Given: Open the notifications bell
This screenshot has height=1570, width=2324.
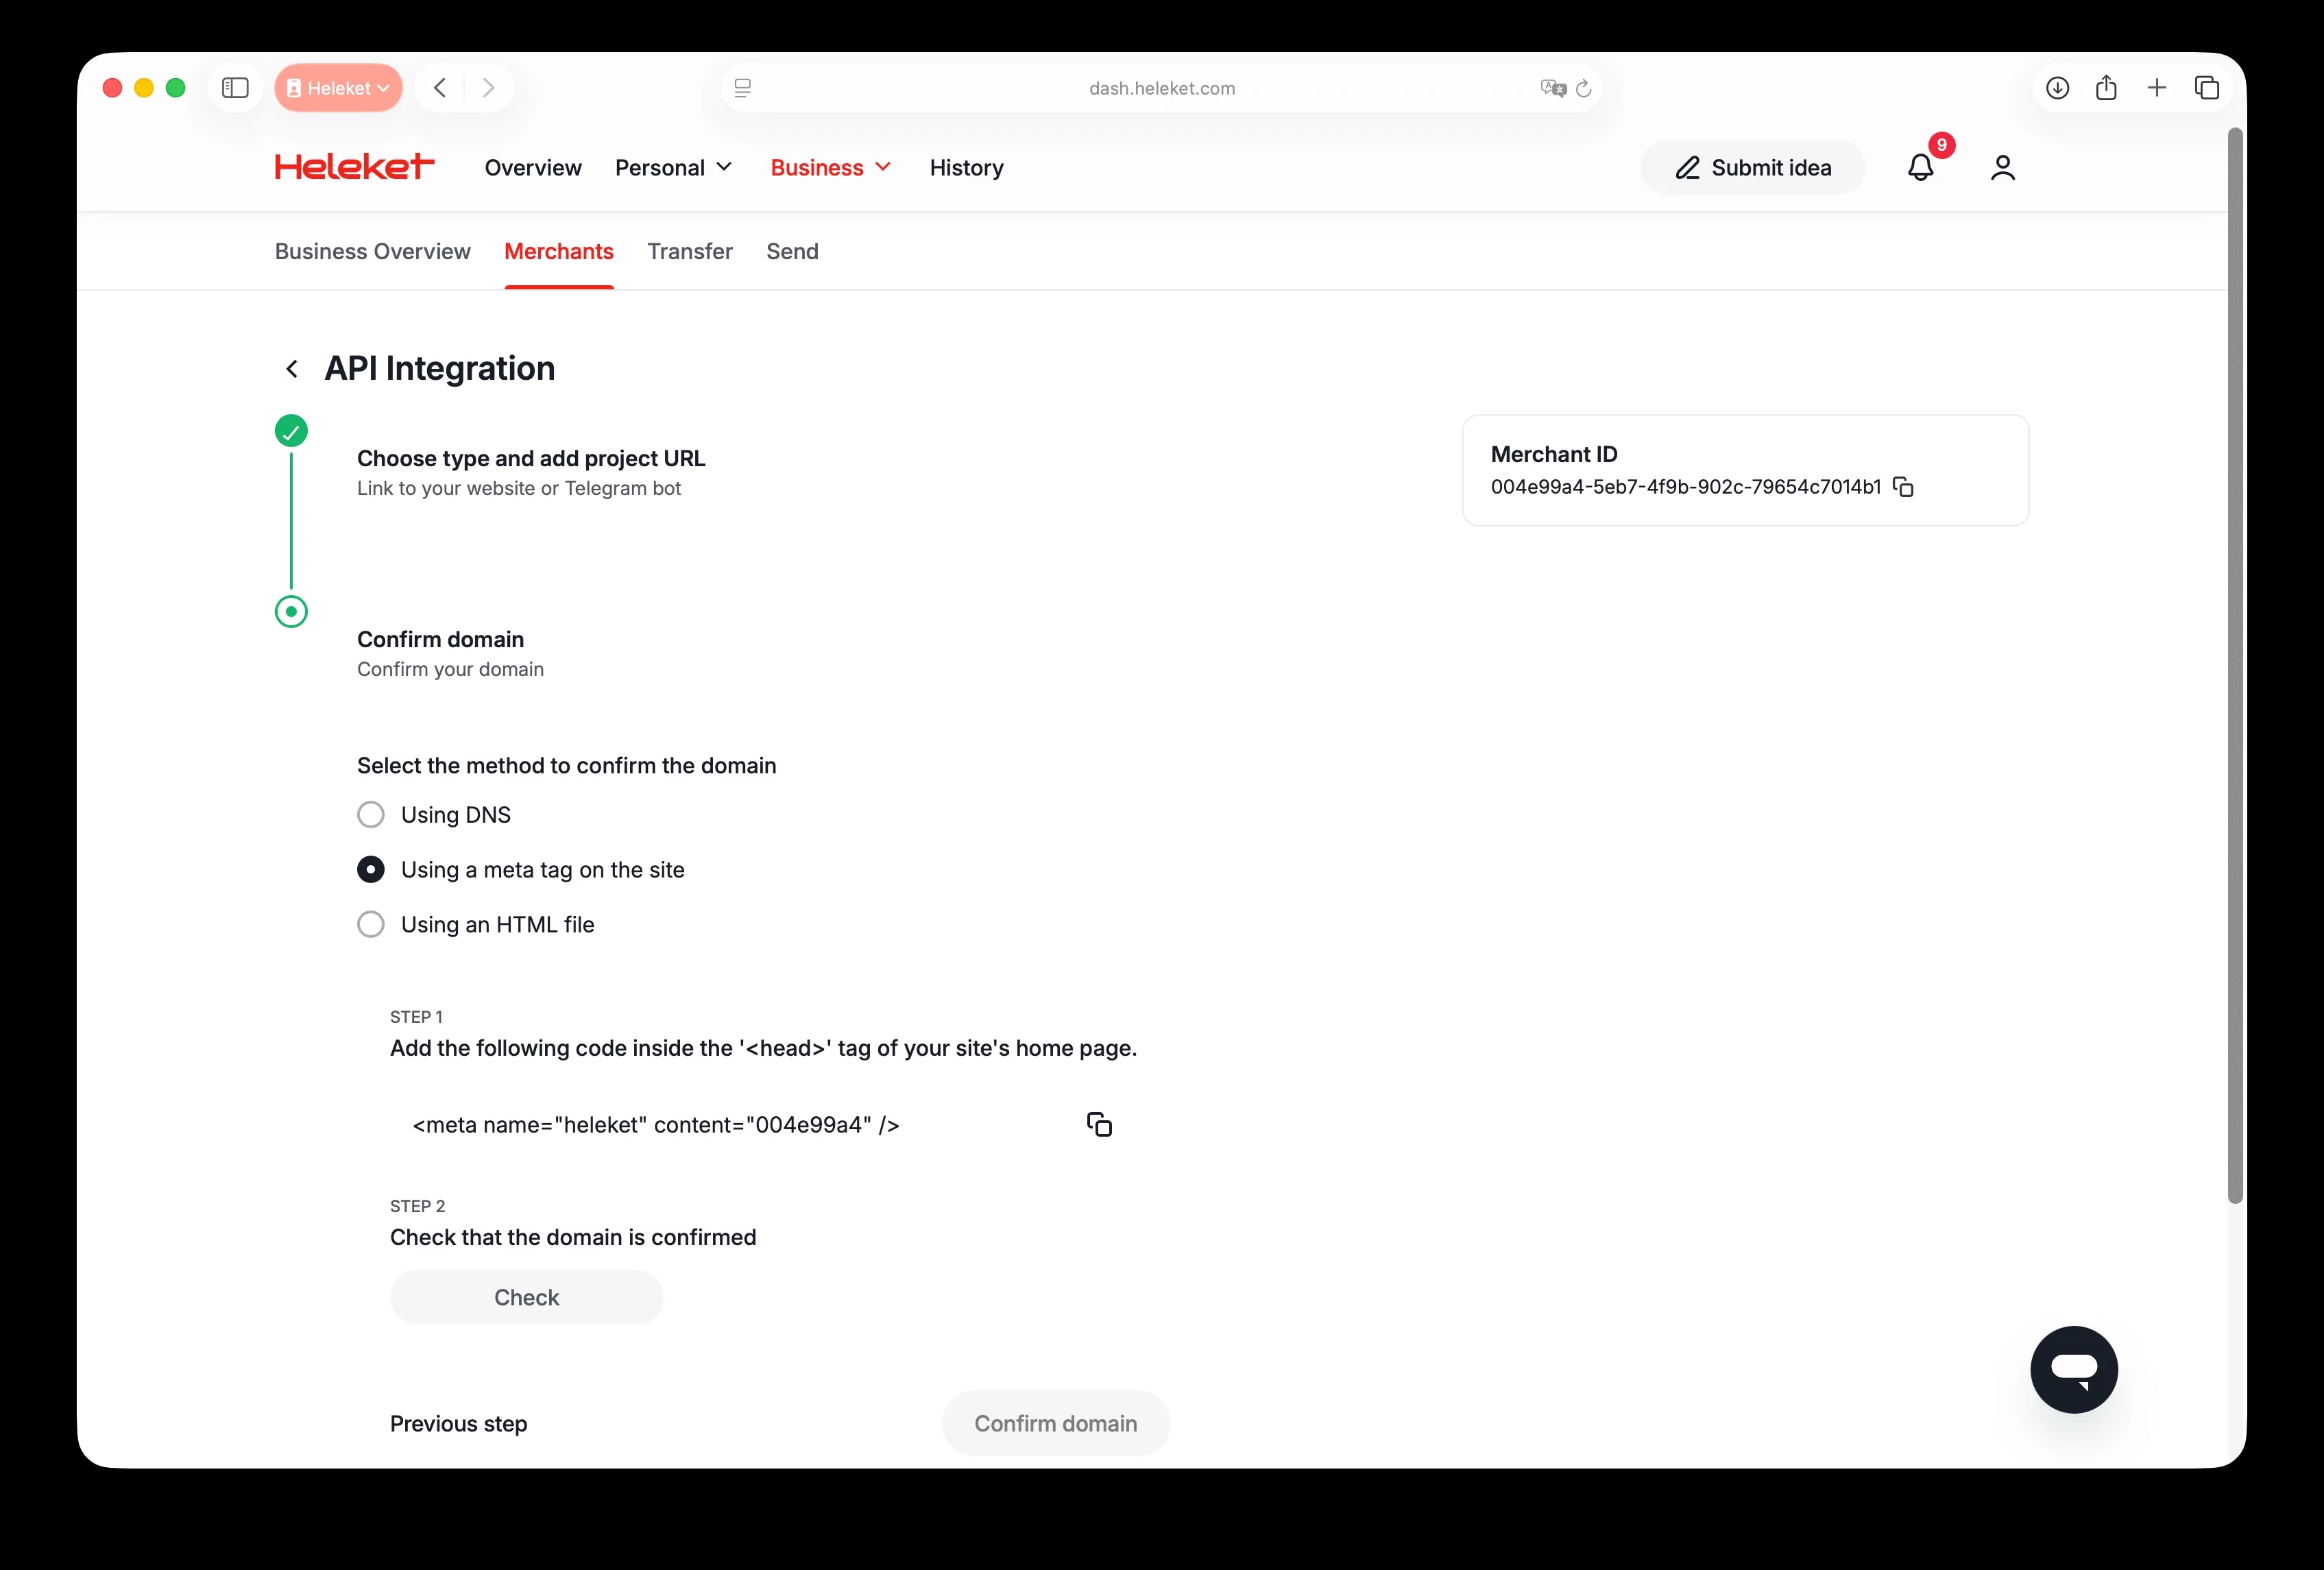Looking at the screenshot, I should coord(1920,167).
